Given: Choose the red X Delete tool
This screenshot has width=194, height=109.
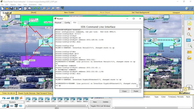Looking at the screenshot, I should (x=189, y=29).
